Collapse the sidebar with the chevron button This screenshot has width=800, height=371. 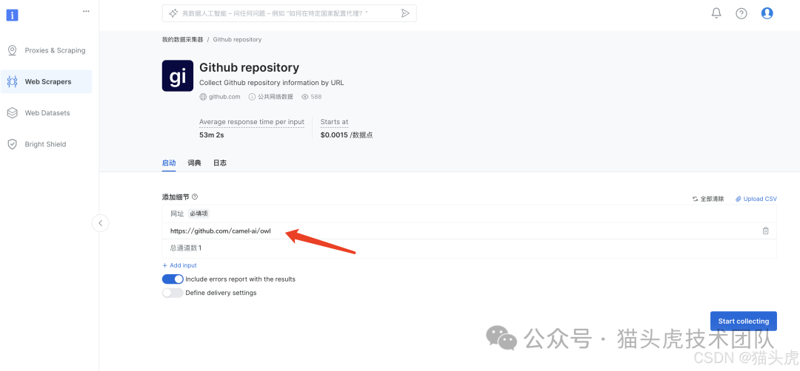click(101, 223)
